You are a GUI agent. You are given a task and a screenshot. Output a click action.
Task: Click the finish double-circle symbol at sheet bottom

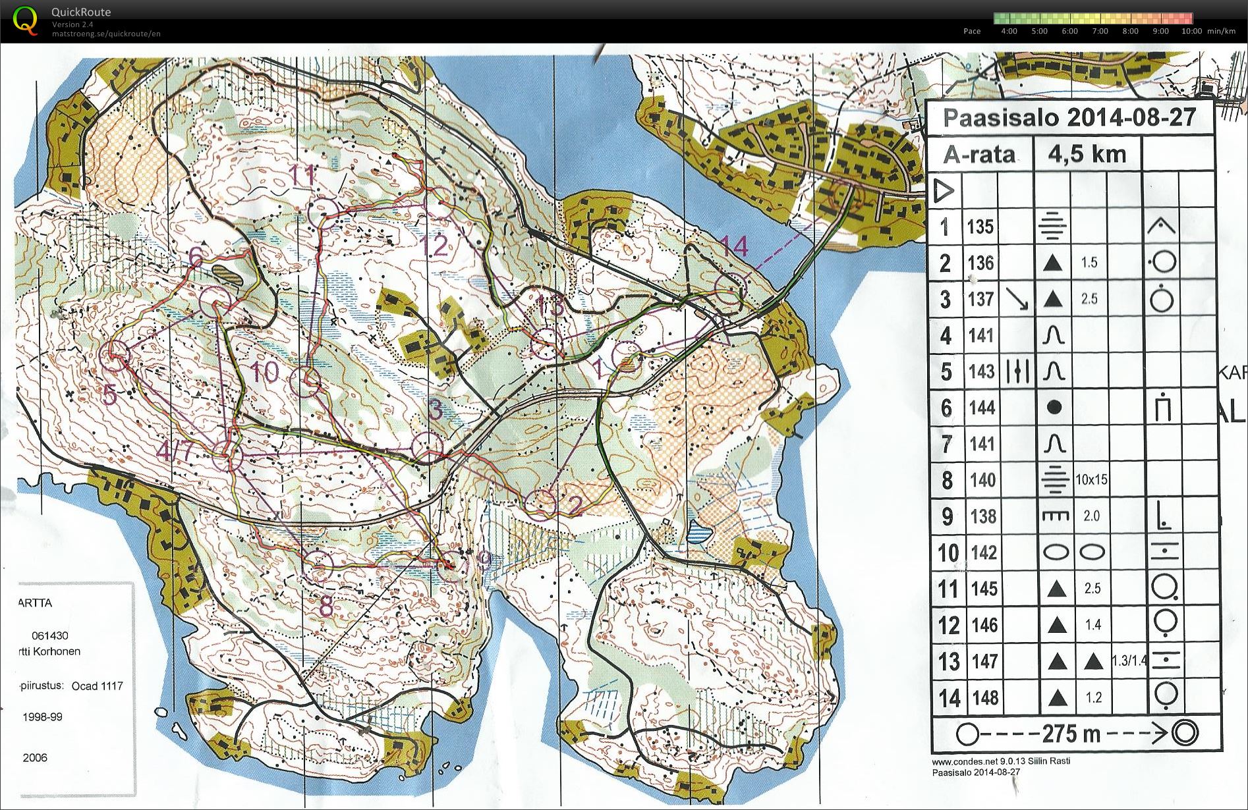pyautogui.click(x=1184, y=732)
